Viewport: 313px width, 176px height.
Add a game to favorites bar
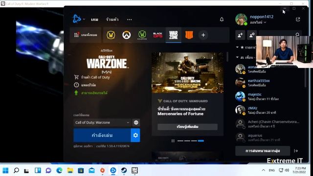tap(203, 35)
